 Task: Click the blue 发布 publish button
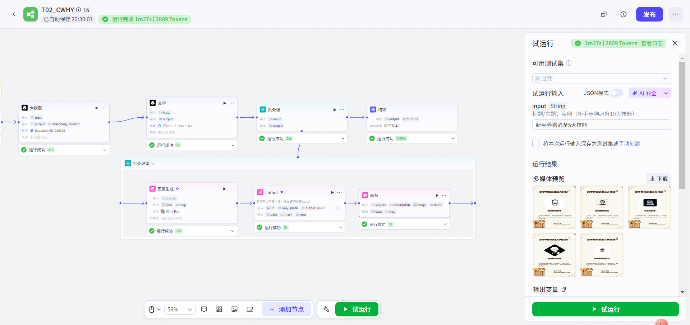(649, 14)
